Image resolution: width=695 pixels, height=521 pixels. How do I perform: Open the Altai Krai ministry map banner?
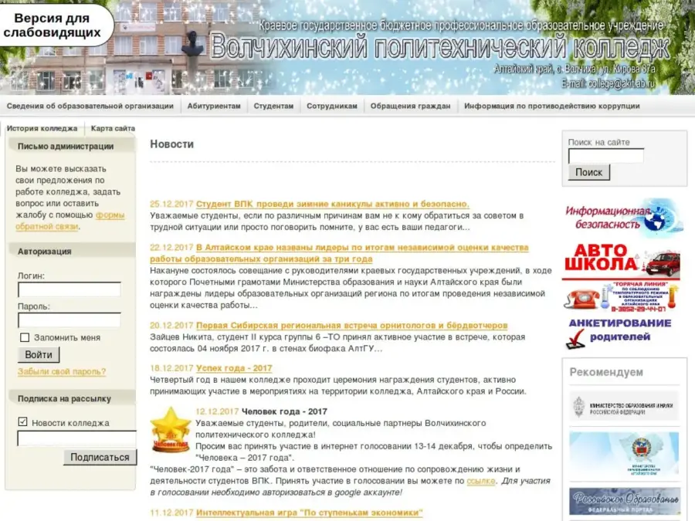pyautogui.click(x=624, y=454)
